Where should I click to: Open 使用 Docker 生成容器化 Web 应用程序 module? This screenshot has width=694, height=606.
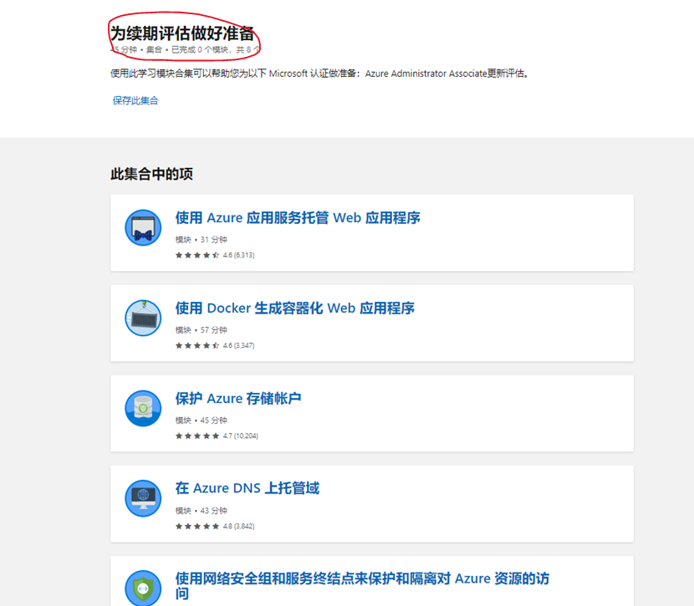pos(295,308)
